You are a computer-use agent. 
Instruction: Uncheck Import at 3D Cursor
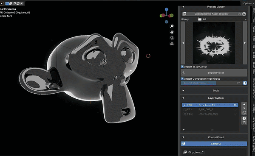coord(182,67)
